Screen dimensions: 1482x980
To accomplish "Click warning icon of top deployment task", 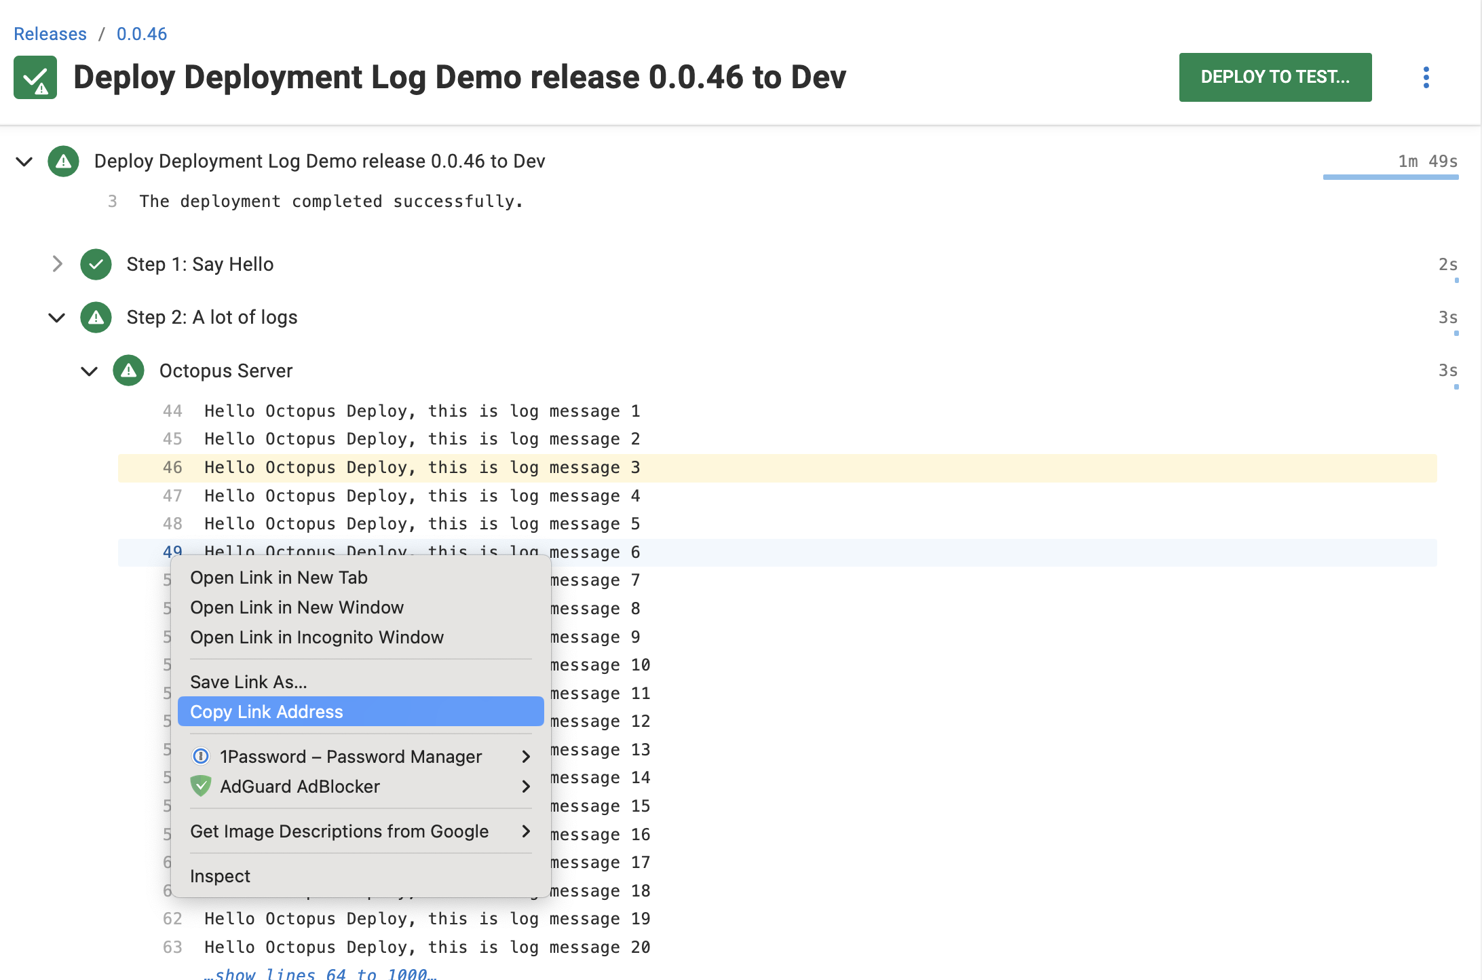I will [63, 162].
